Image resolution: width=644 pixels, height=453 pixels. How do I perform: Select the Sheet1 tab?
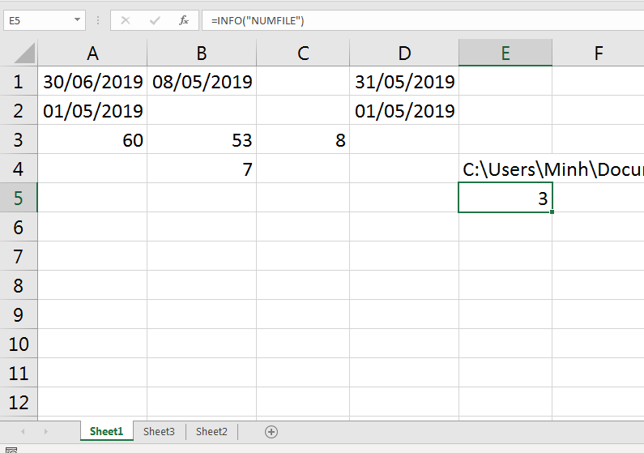click(x=106, y=431)
